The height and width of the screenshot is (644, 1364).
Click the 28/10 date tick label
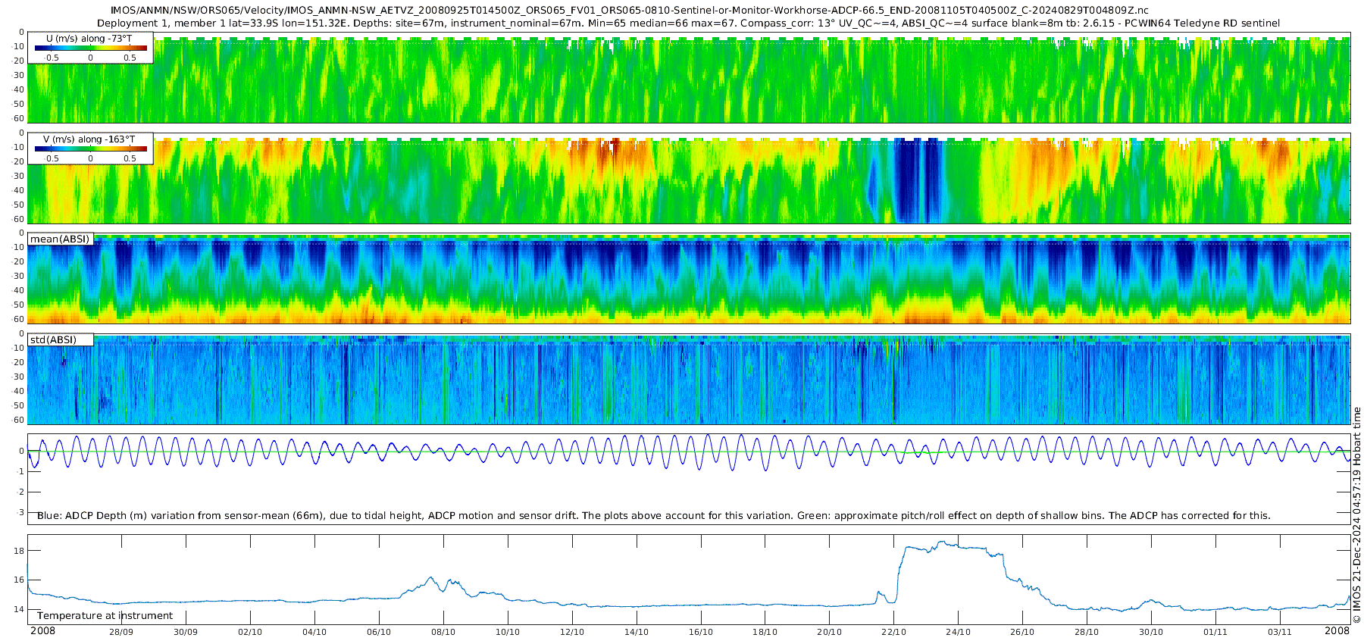coord(1087,632)
